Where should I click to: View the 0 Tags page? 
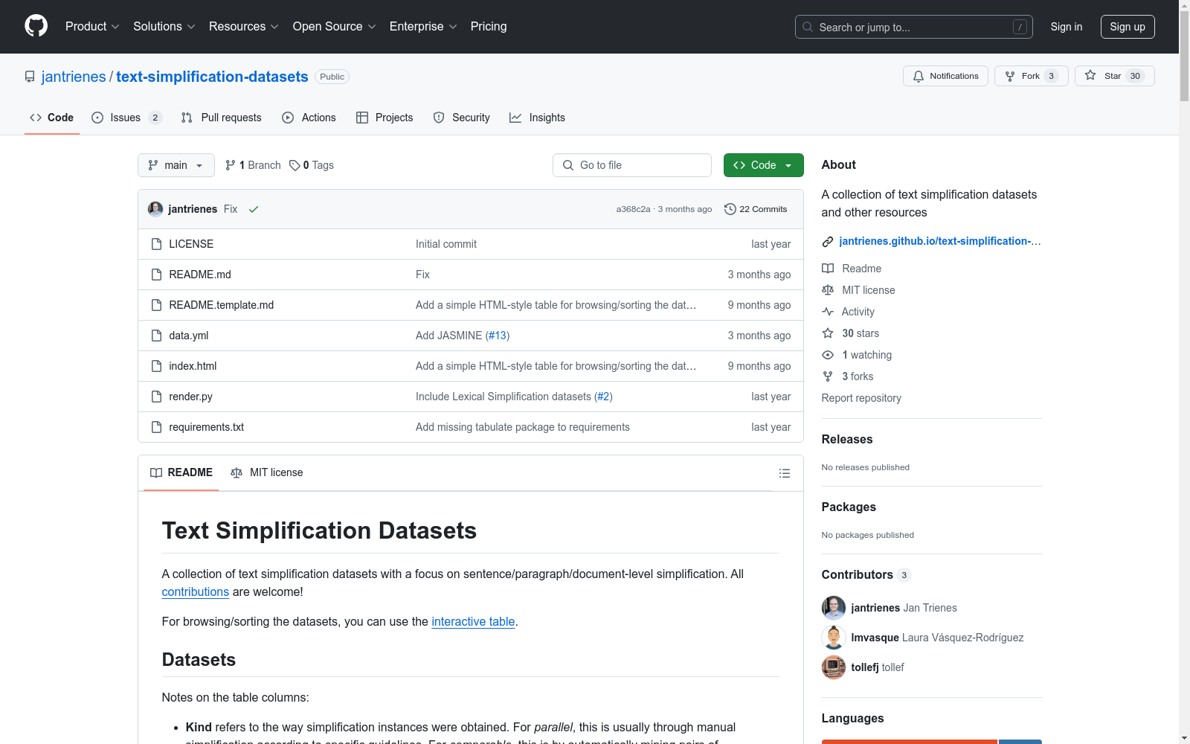tap(312, 165)
